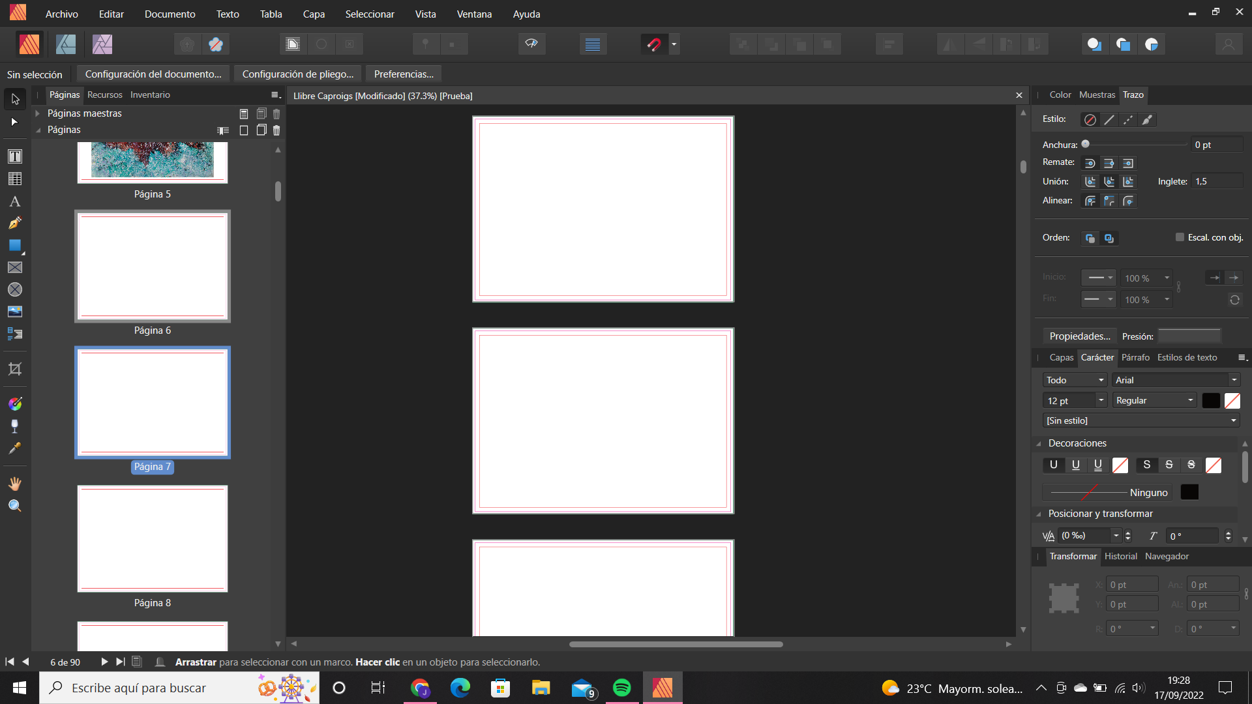This screenshot has width=1252, height=704.
Task: Select the Página 8 thumbnail
Action: pyautogui.click(x=153, y=538)
